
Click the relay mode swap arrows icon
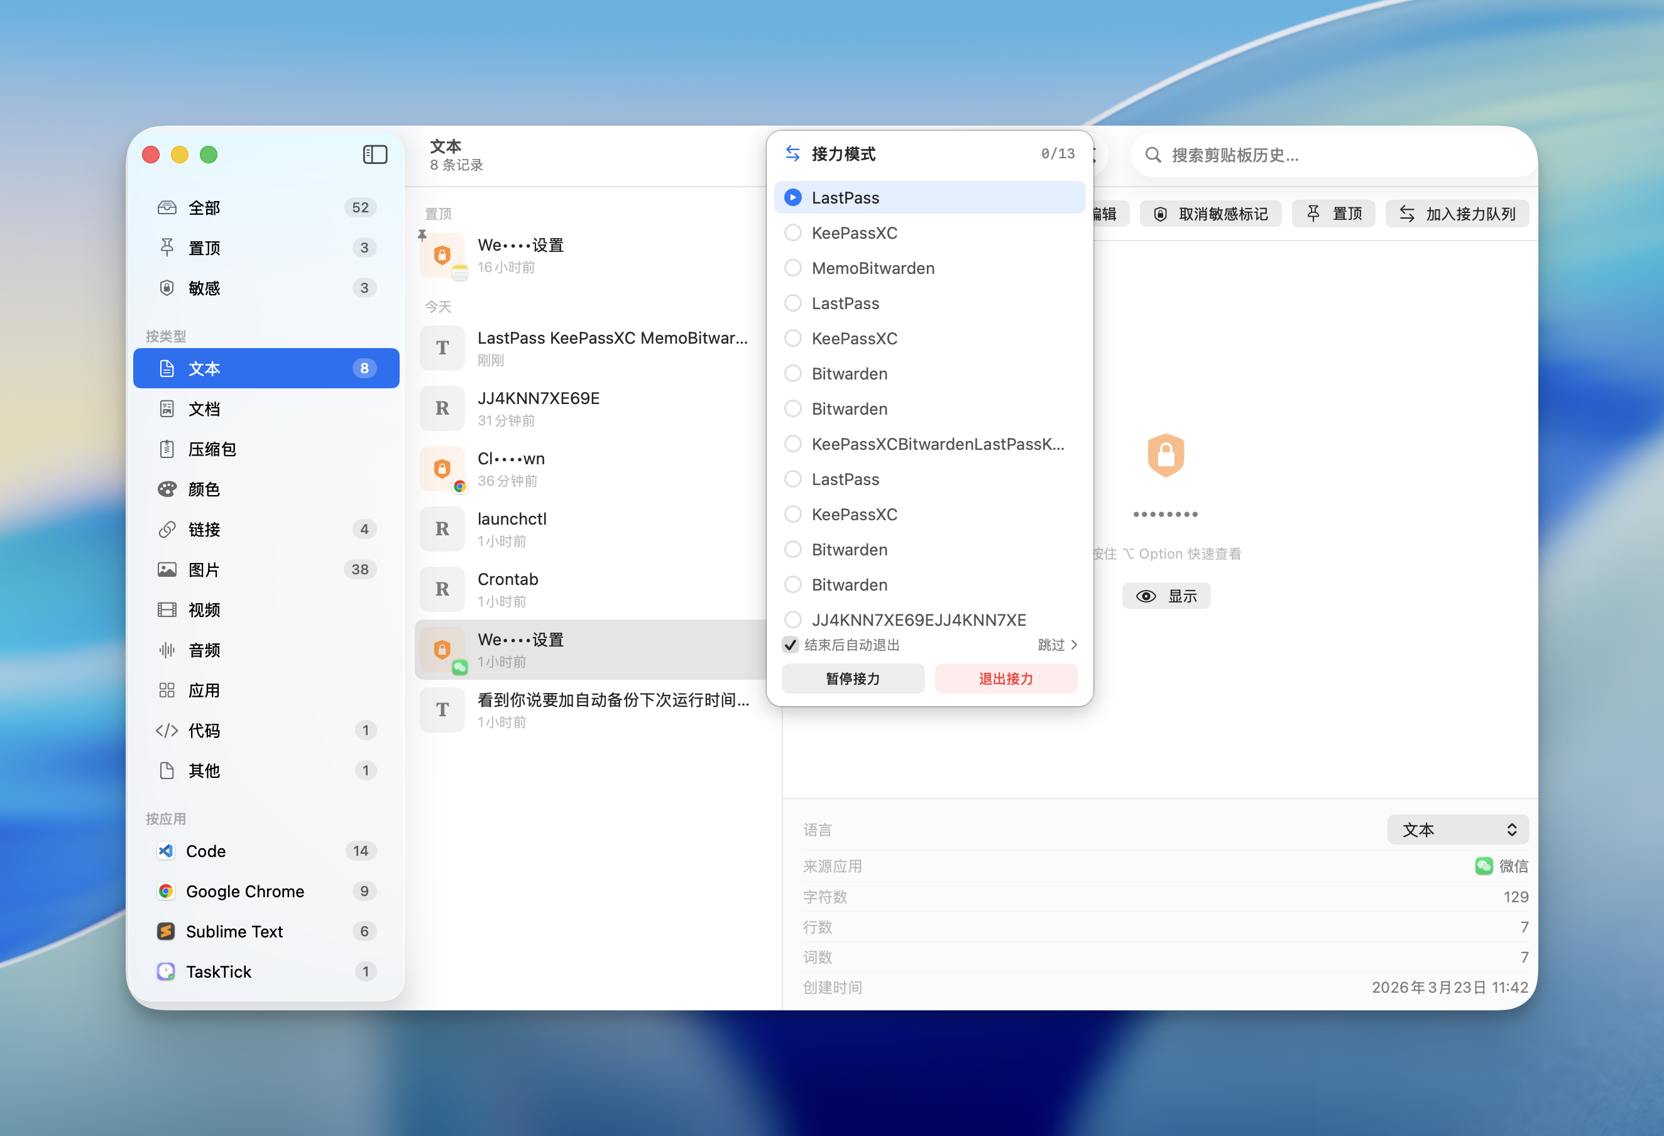[792, 154]
